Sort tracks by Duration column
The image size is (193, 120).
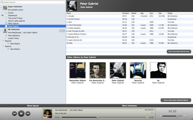point(126,13)
